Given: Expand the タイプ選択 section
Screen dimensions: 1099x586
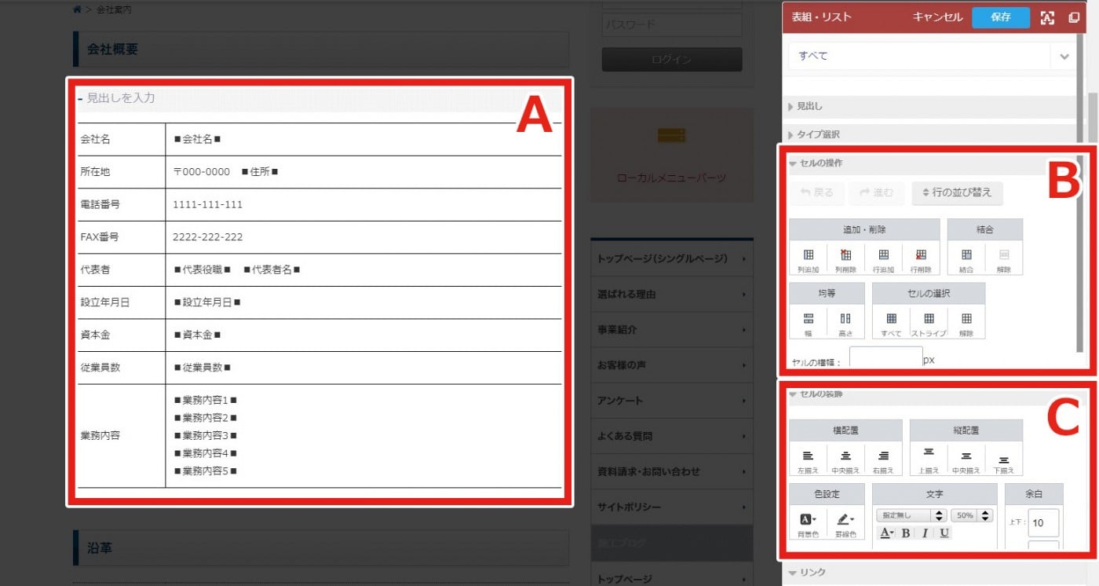Looking at the screenshot, I should [x=931, y=134].
